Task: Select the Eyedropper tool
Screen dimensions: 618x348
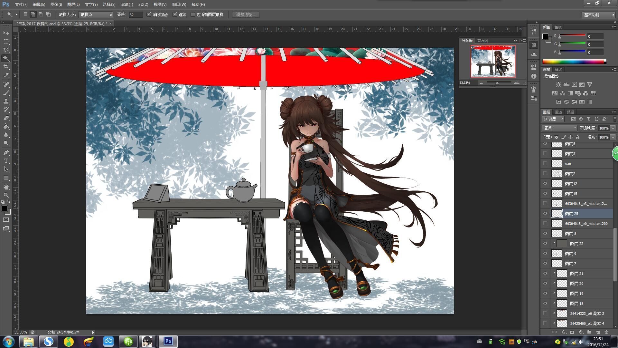Action: click(x=6, y=75)
